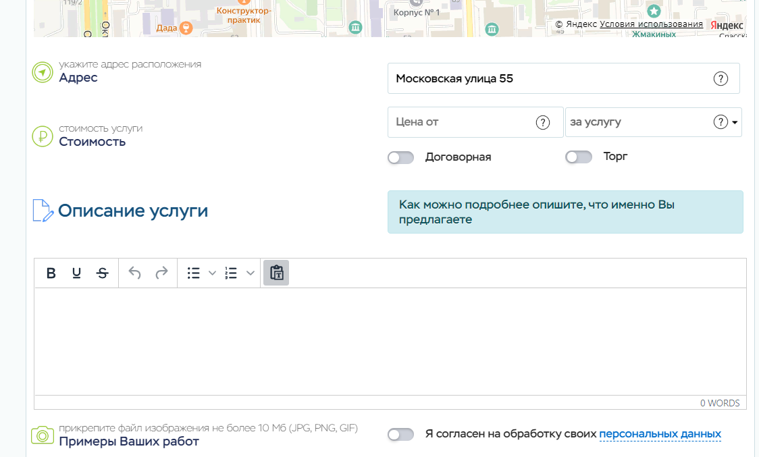The image size is (759, 457).
Task: Apply strikethrough formatting in editor toolbar
Action: point(102,273)
